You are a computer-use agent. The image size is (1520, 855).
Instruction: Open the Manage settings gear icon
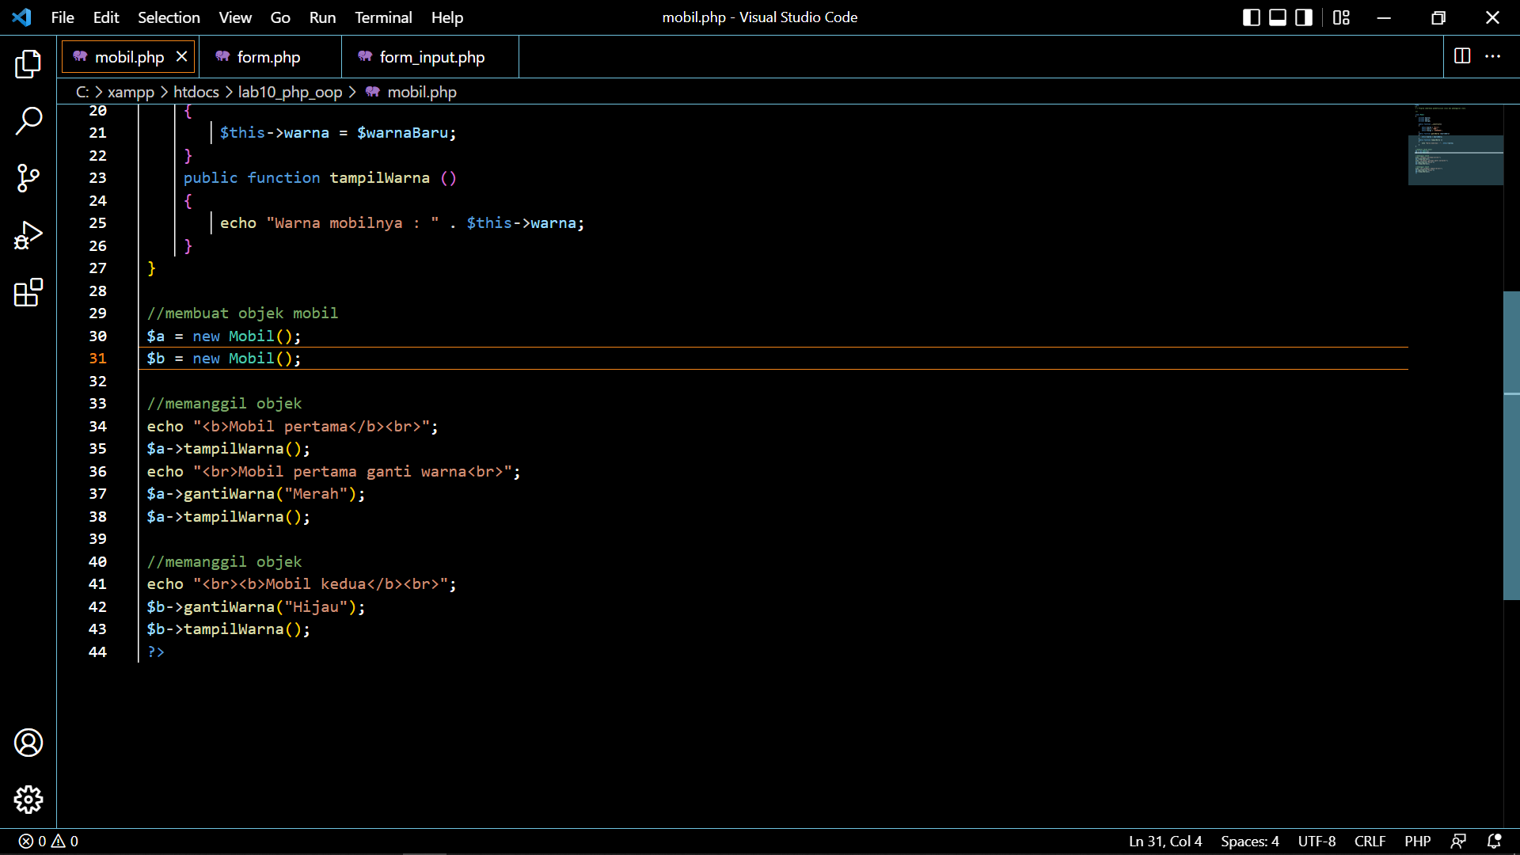(28, 800)
